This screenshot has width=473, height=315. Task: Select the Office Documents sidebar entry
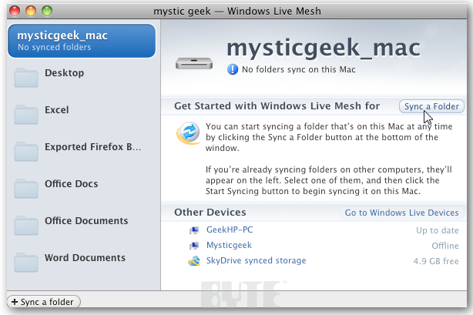(86, 221)
